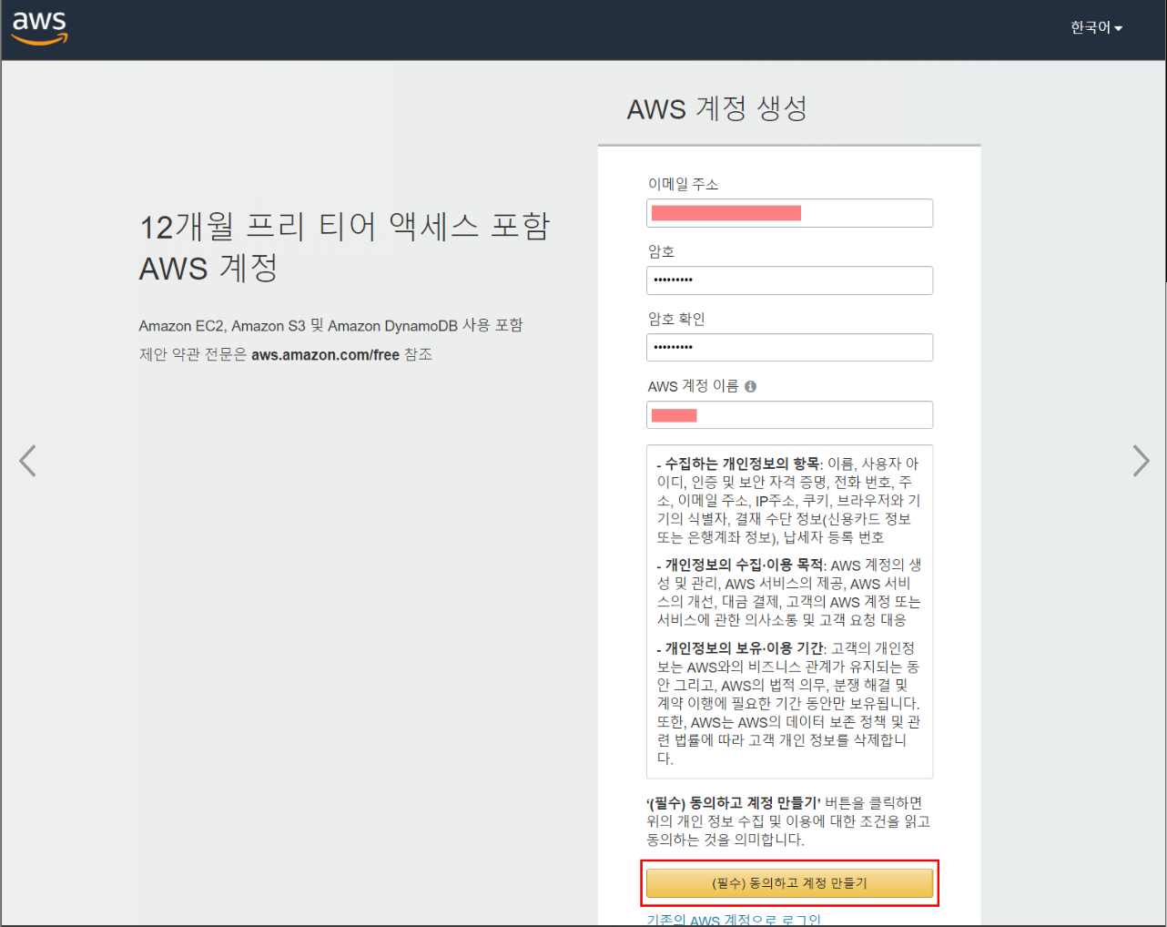Screen dimensions: 1167x927
Task: Click the 개인정보의 보유·이용 기간 text
Action: click(x=744, y=647)
